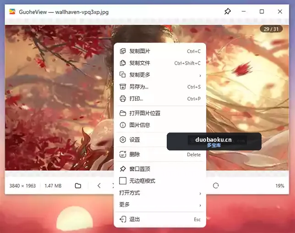Click the 19% zoom level indicator

point(280,186)
